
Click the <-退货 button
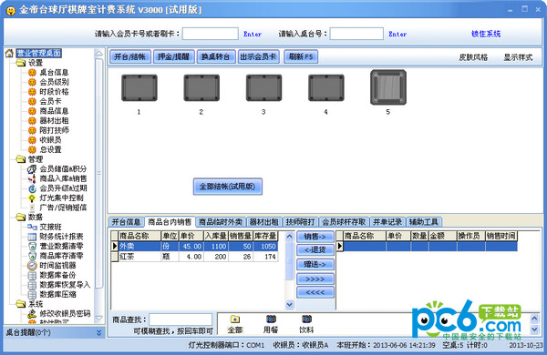pos(315,249)
